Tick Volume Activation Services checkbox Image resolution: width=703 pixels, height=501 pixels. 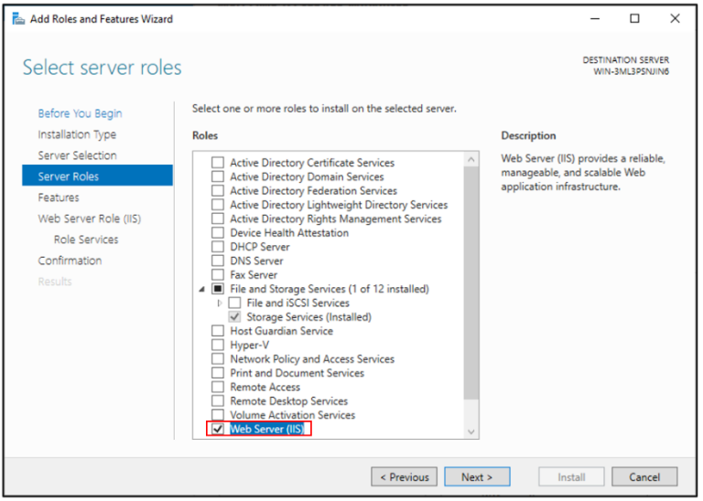(x=218, y=414)
